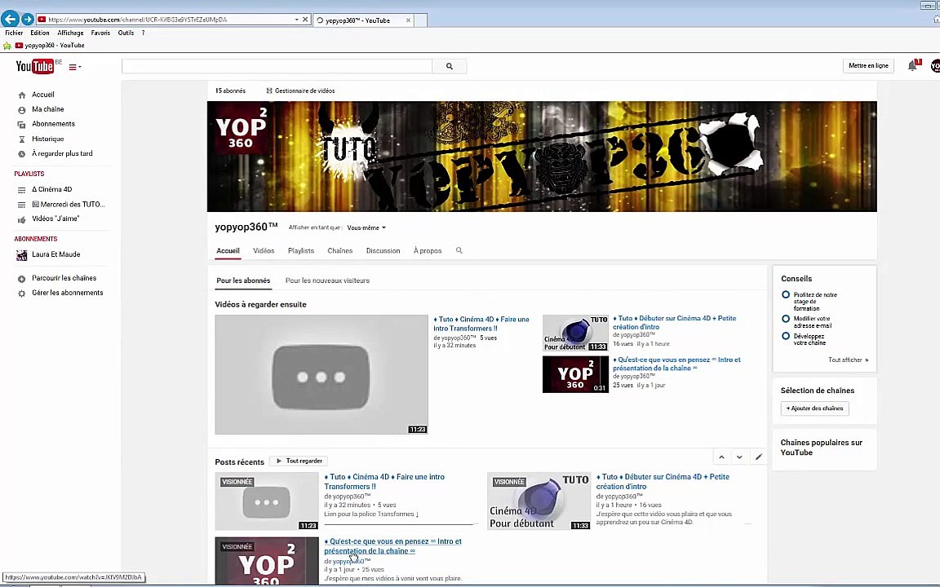Click the À regarder plus tard clock icon
940x587 pixels.
21,154
